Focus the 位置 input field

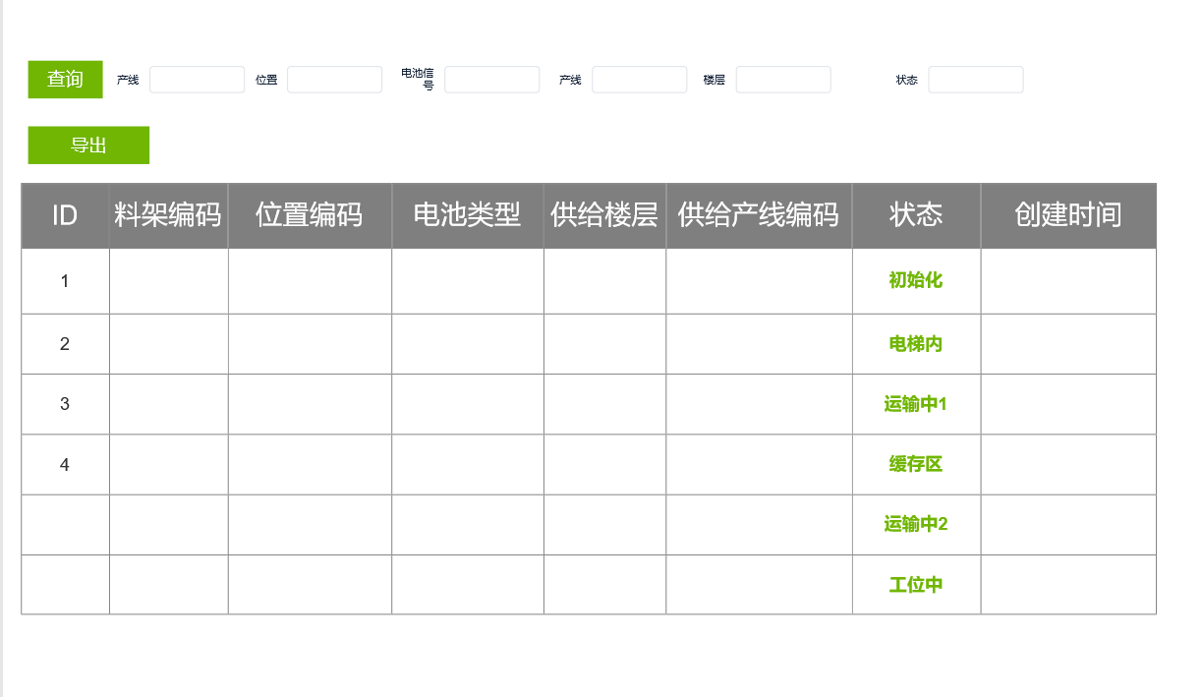(334, 80)
